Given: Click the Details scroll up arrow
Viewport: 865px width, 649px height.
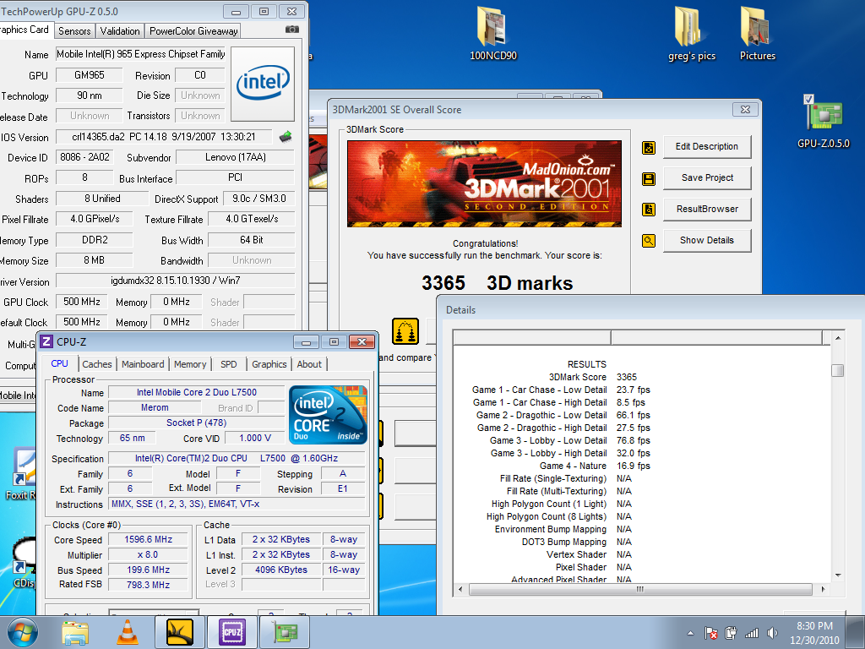Looking at the screenshot, I should [838, 338].
